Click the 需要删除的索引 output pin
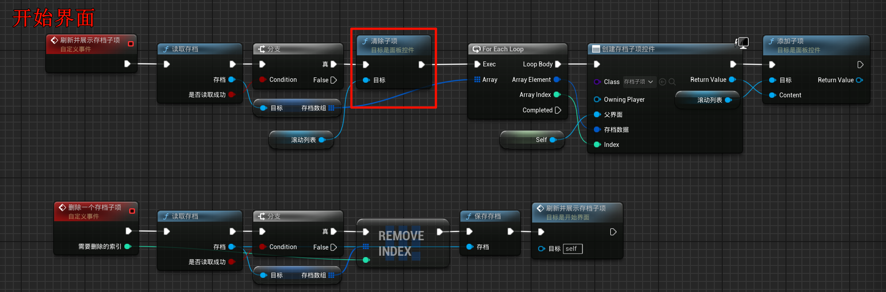The height and width of the screenshot is (292, 886). [x=127, y=246]
